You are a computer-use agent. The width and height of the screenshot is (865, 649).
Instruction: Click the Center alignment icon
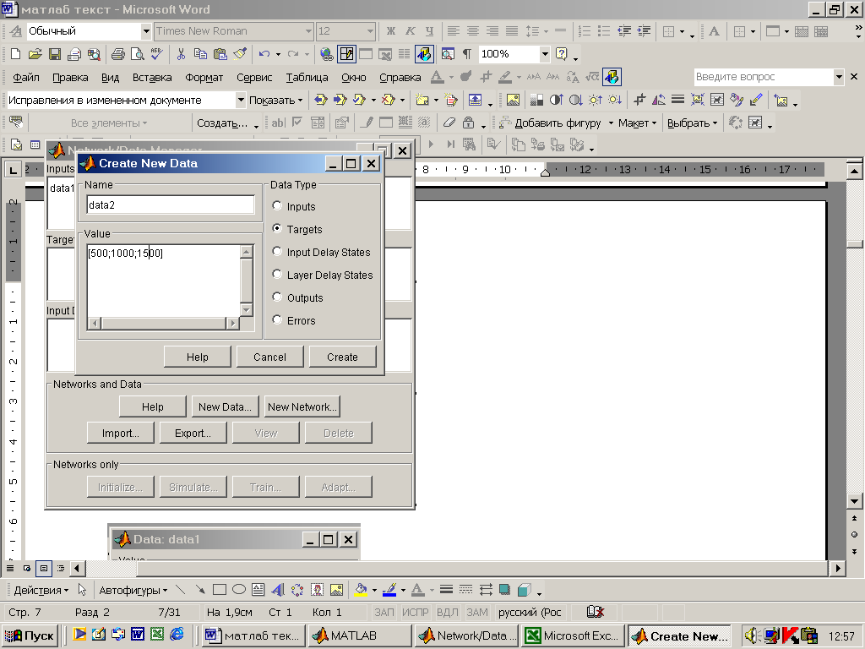[473, 31]
